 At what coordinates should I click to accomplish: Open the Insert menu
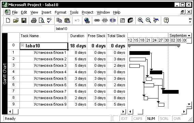[x=46, y=12]
